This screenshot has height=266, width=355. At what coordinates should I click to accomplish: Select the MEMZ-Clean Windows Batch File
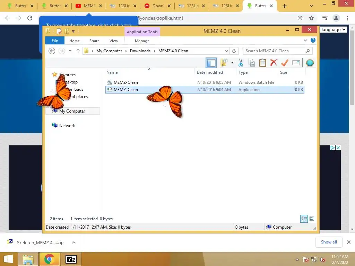(205, 82)
